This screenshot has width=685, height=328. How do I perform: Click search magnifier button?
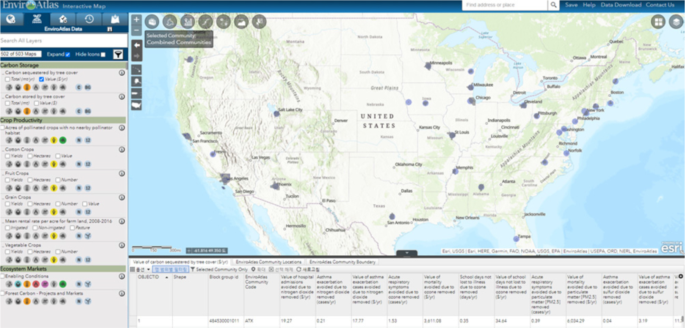coord(553,5)
